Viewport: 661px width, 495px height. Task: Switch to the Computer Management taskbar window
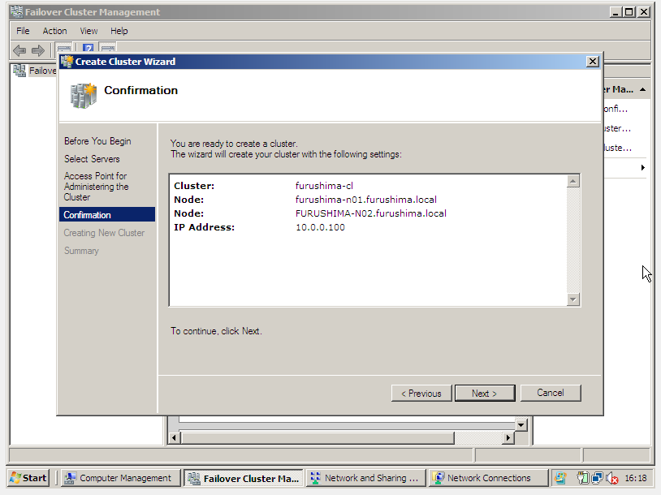point(119,478)
